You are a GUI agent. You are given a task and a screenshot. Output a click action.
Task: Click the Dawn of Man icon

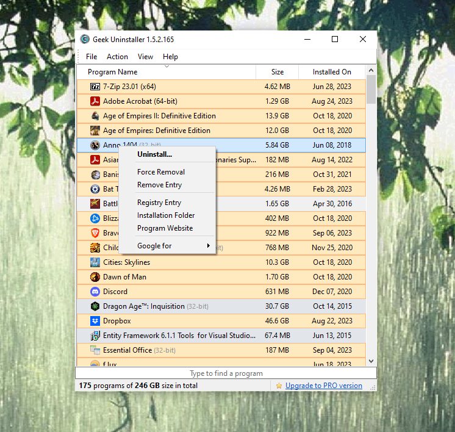(x=95, y=277)
